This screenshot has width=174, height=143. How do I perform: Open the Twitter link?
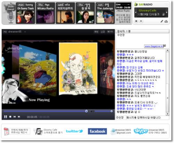point(74,131)
